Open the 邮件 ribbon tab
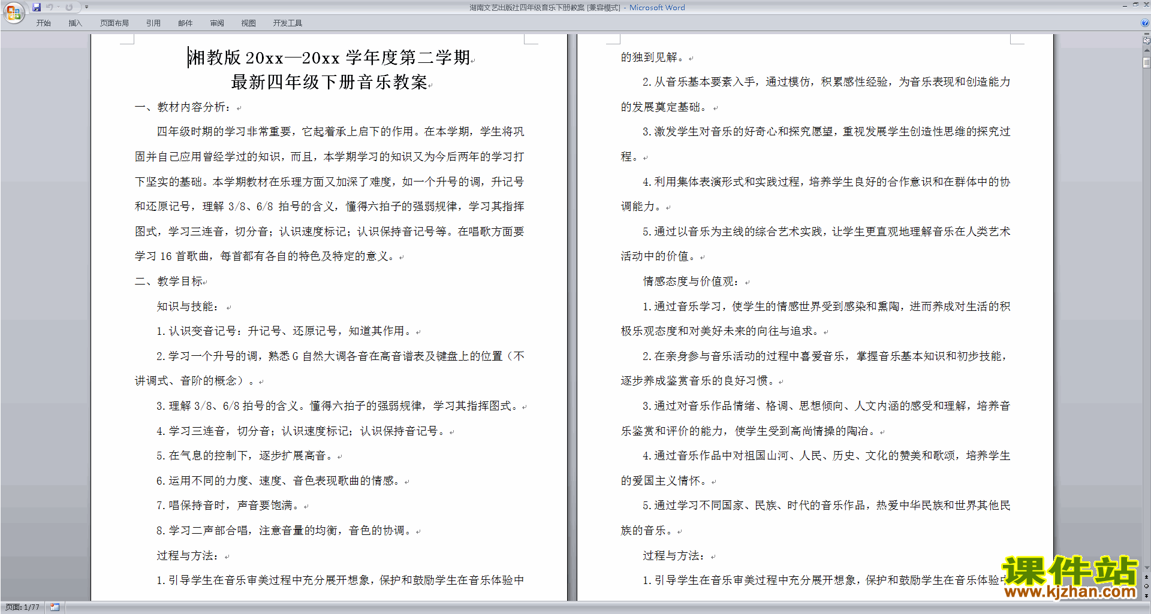The height and width of the screenshot is (614, 1151). click(x=185, y=23)
